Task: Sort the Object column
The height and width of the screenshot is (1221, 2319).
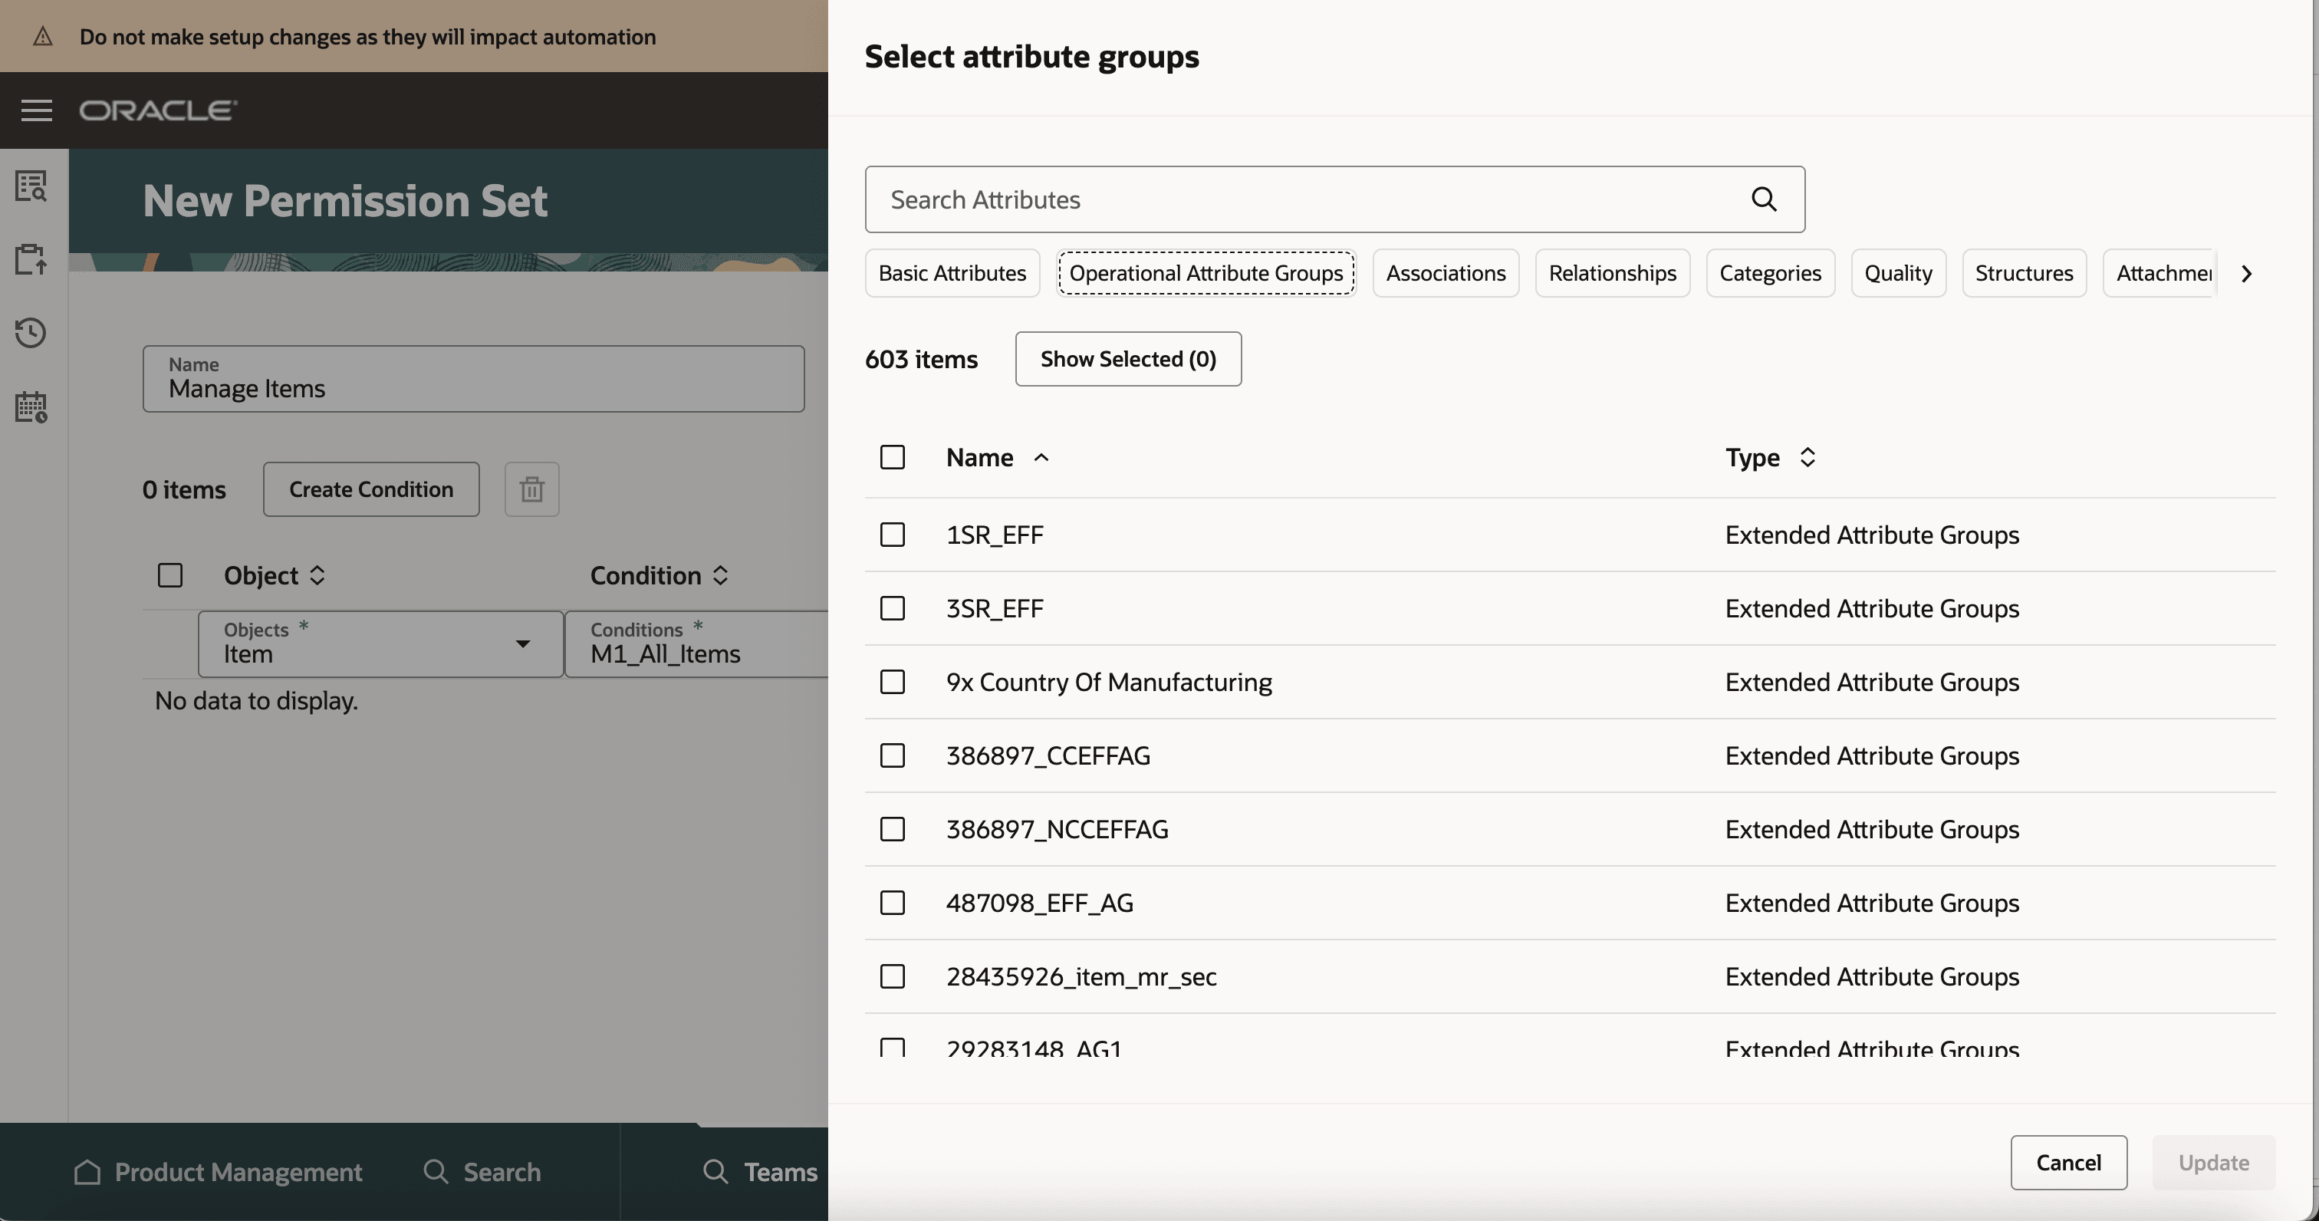Action: tap(317, 575)
